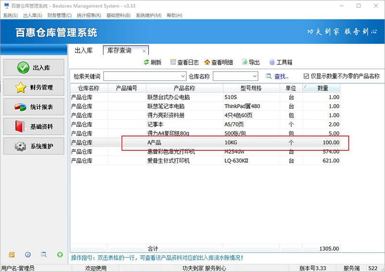Open the 系统(S) menu

(10, 15)
